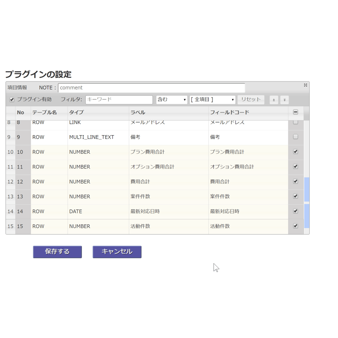Image resolution: width=338 pixels, height=338 pixels.
Task: Click the 保存する button
Action: coord(57,252)
